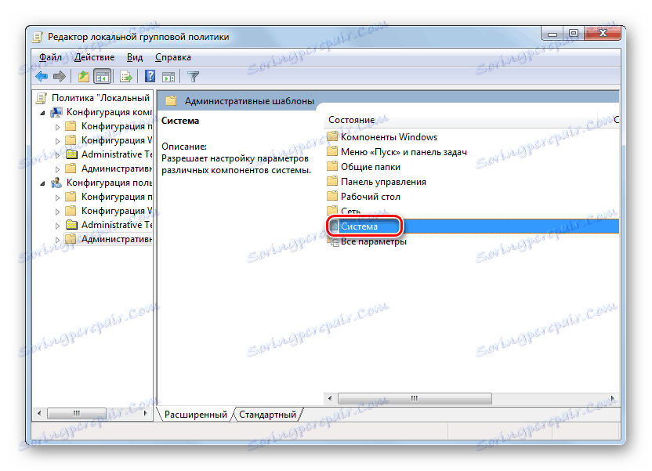This screenshot has height=471, width=652.
Task: Select Конфигурация комп tree item
Action: (109, 112)
